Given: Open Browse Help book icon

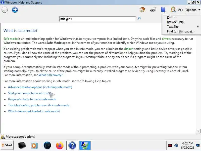Looking at the screenshot, I should 163,10.
